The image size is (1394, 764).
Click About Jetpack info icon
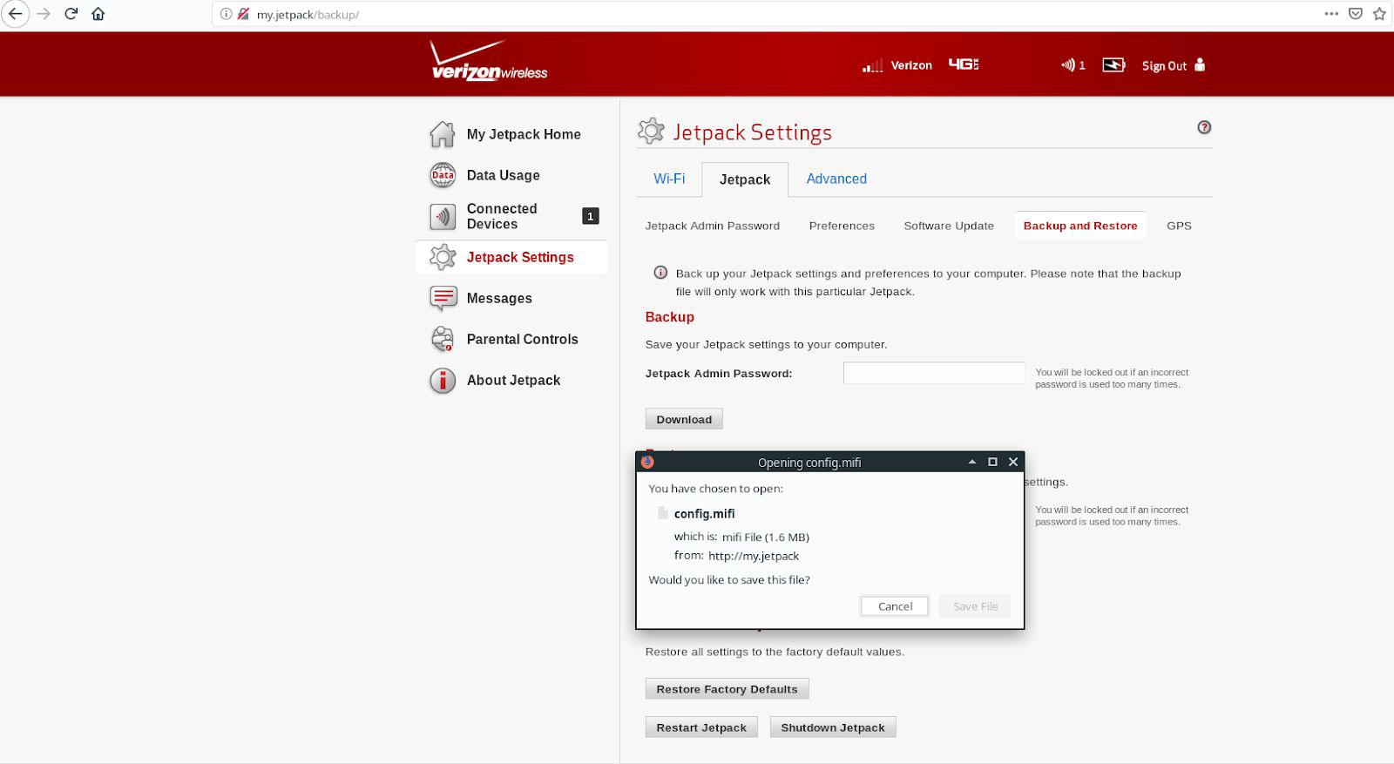(443, 380)
